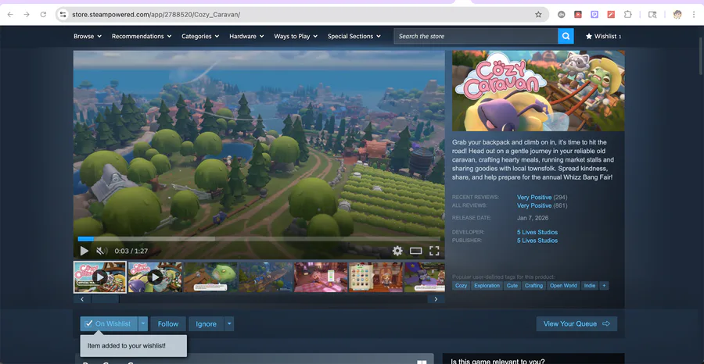The height and width of the screenshot is (364, 704).
Task: View site information icon in address bar
Action: (x=63, y=14)
